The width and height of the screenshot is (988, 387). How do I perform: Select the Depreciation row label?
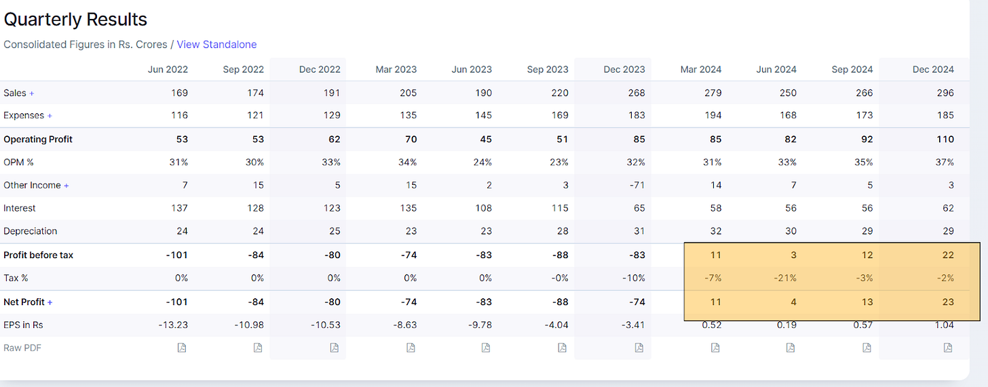(31, 231)
